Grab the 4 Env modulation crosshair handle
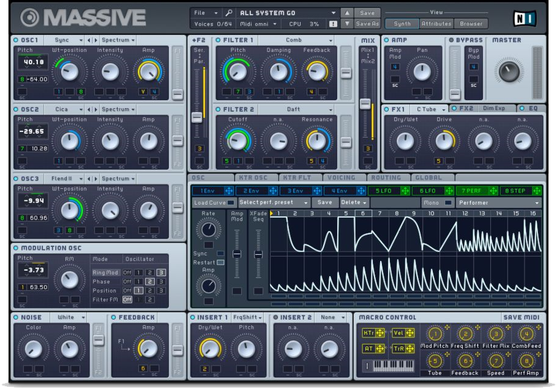Image resolution: width=557 pixels, height=388 pixels. pyautogui.click(x=361, y=191)
